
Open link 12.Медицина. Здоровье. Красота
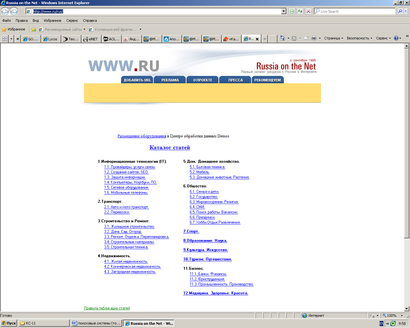[x=216, y=293]
